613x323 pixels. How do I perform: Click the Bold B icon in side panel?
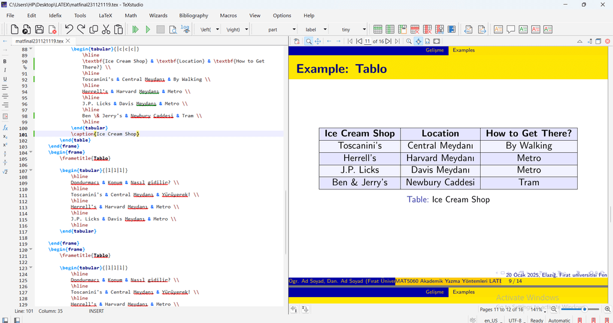pos(5,62)
